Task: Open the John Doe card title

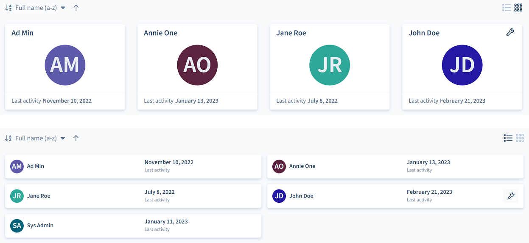Action: tap(424, 33)
